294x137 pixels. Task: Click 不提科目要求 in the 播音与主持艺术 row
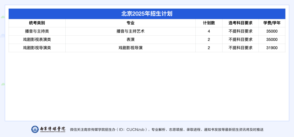point(240,31)
